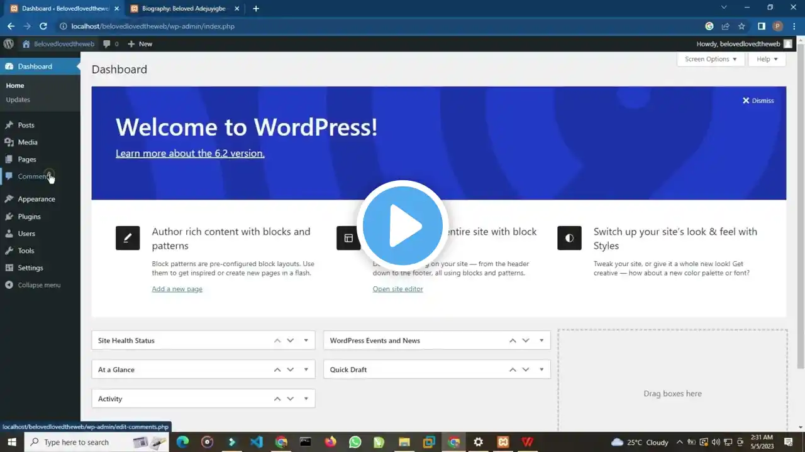Image resolution: width=805 pixels, height=452 pixels.
Task: Open the weather widget showing 25°C Cloudy
Action: pyautogui.click(x=640, y=442)
